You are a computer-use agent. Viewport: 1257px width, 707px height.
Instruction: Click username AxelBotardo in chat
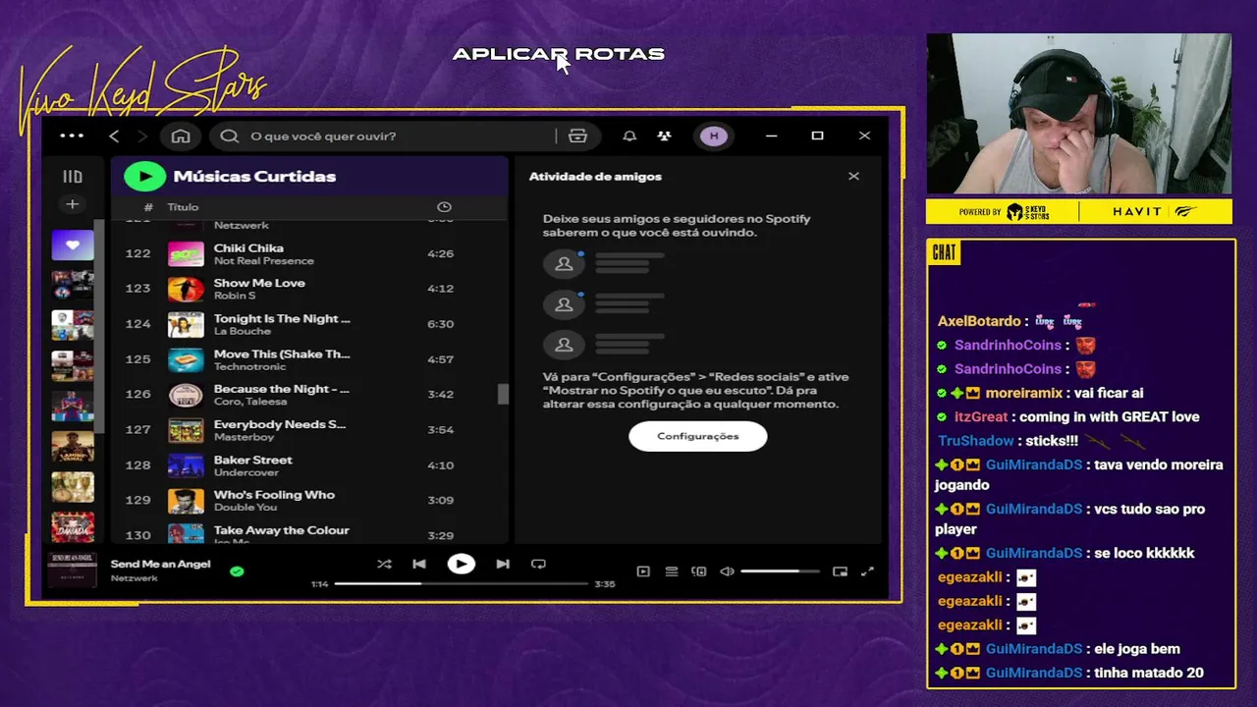point(979,321)
